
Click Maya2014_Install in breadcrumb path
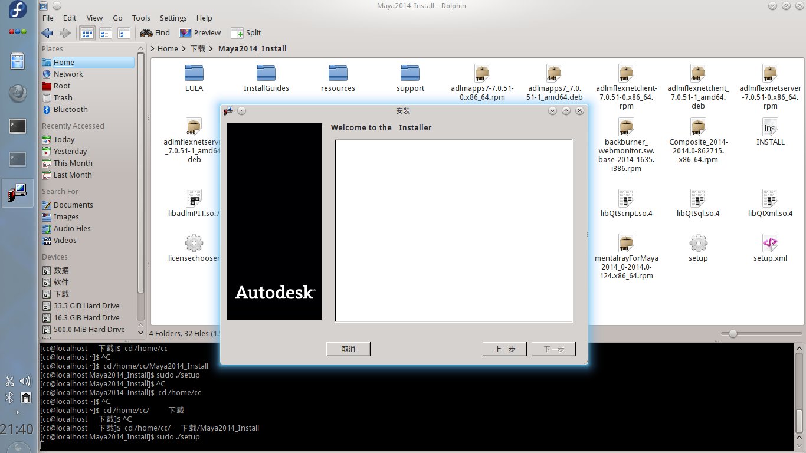253,48
